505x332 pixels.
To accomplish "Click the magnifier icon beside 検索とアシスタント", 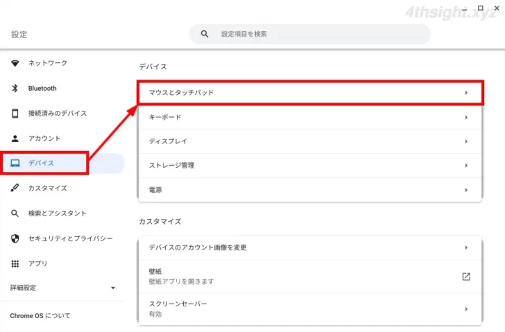I will [15, 213].
